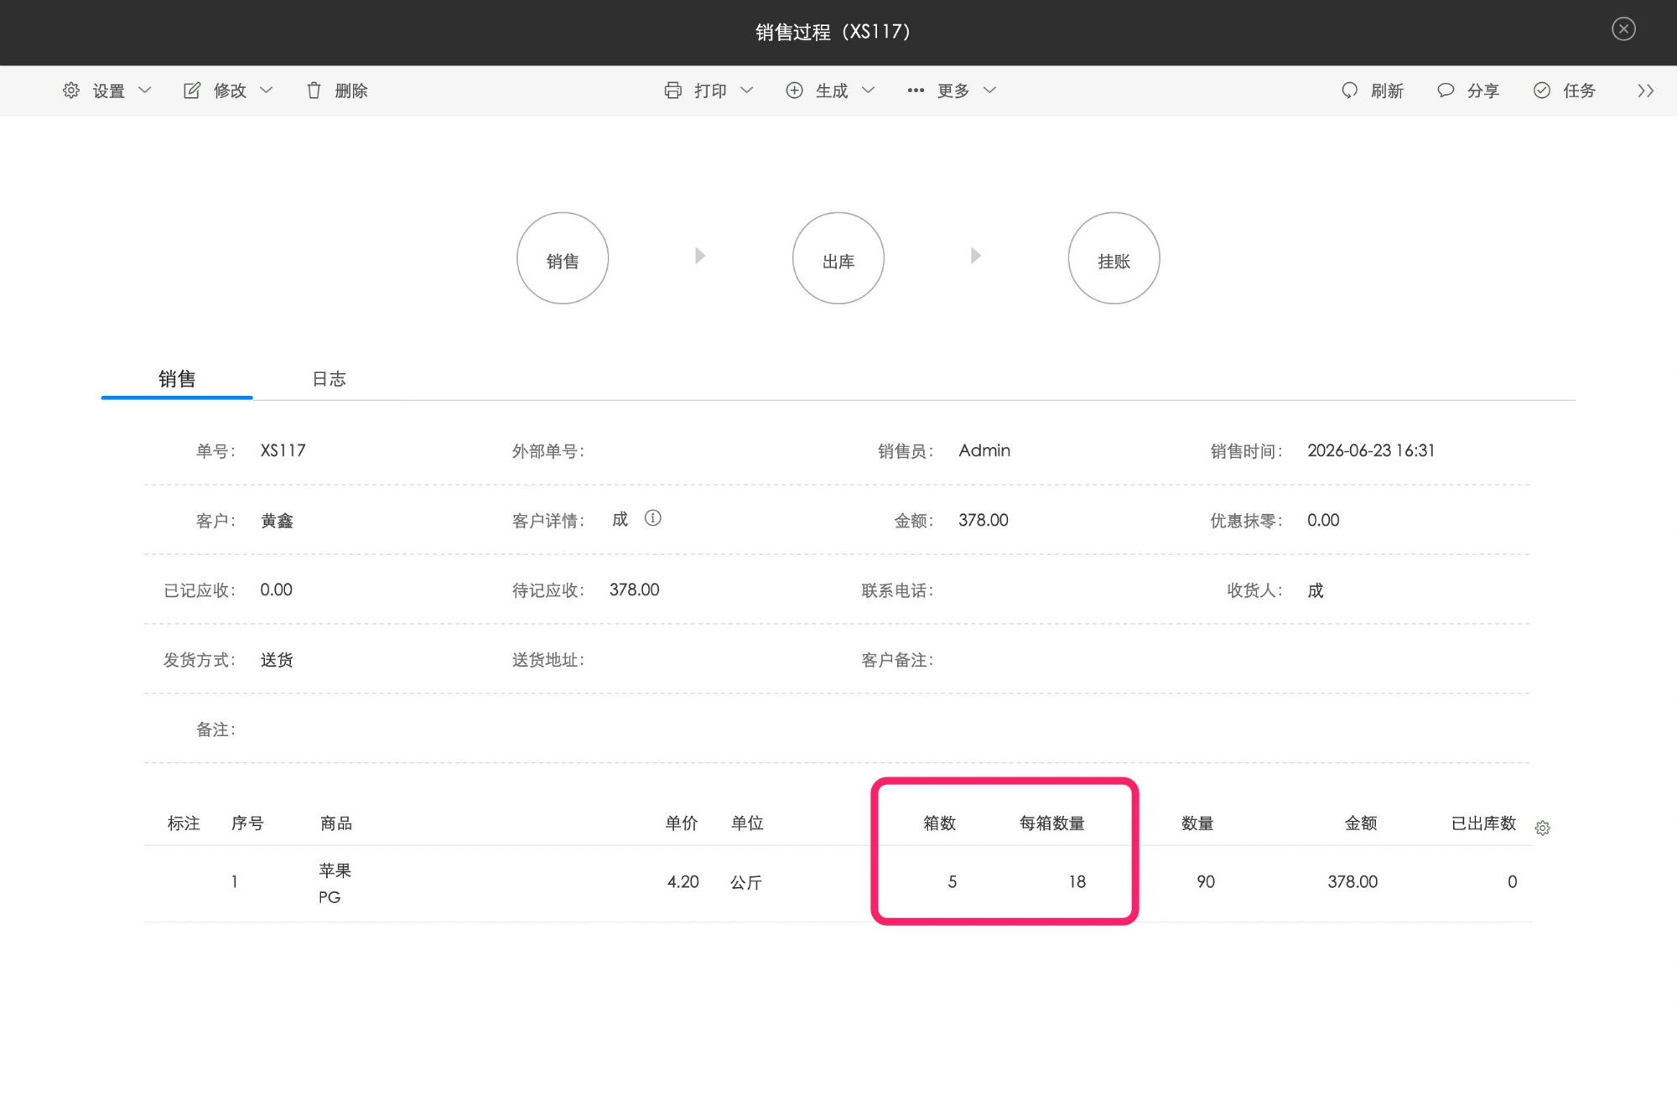This screenshot has width=1677, height=1101.
Task: Click the 分享 speech-bubble icon
Action: (x=1446, y=90)
